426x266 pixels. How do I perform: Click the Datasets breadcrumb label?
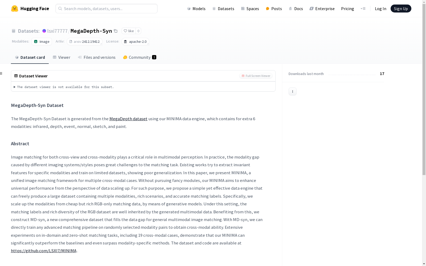click(29, 31)
